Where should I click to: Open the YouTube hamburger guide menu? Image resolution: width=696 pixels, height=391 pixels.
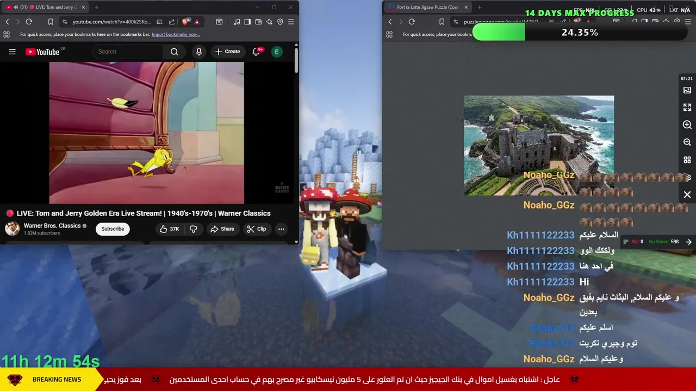[12, 52]
